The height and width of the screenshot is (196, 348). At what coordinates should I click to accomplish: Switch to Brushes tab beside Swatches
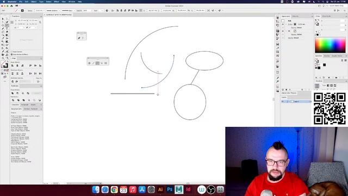327,56
